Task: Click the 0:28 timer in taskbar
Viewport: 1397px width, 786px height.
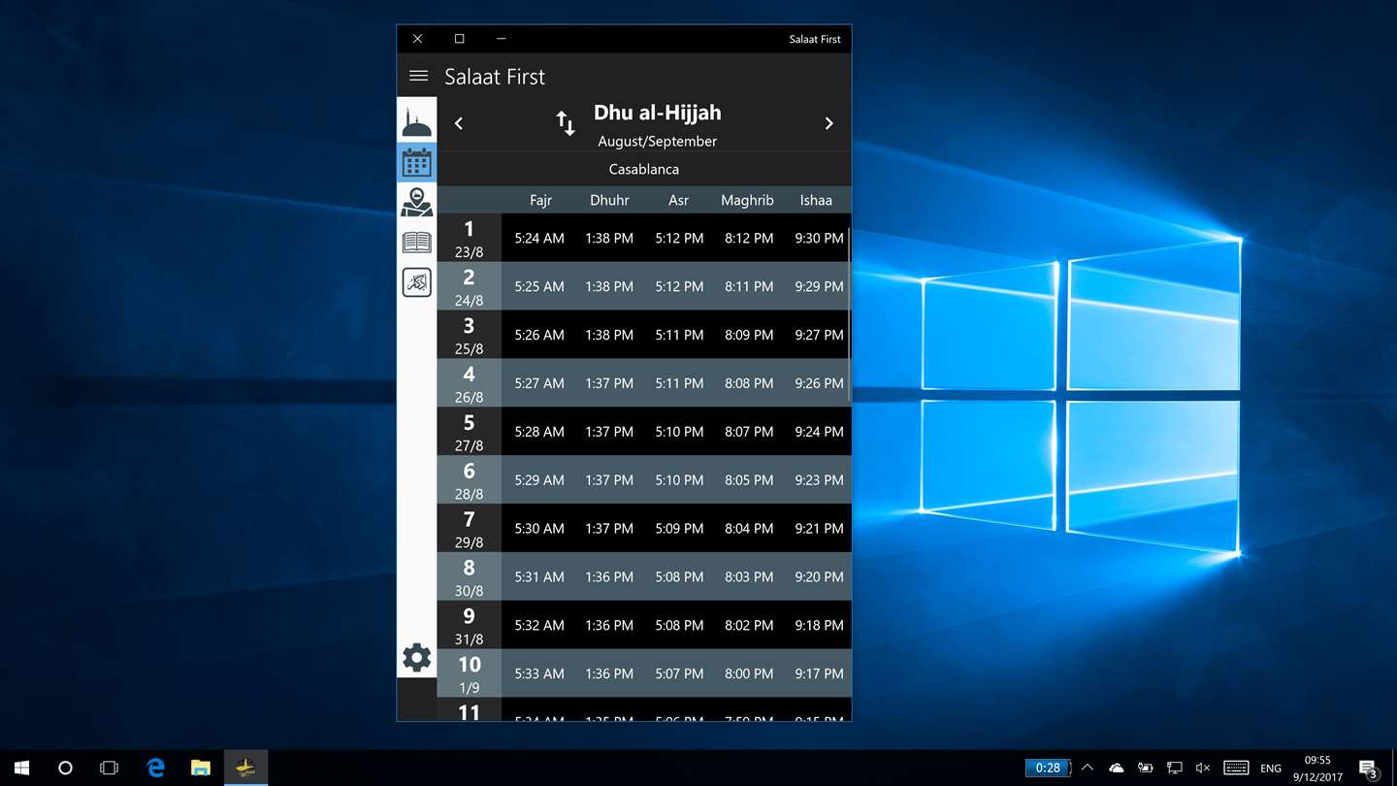Action: (x=1048, y=768)
